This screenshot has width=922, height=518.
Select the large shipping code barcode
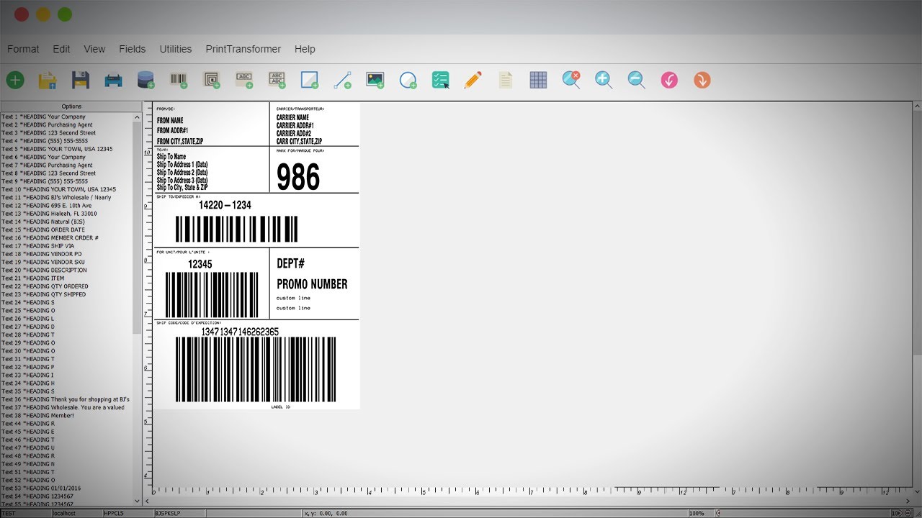(x=256, y=370)
